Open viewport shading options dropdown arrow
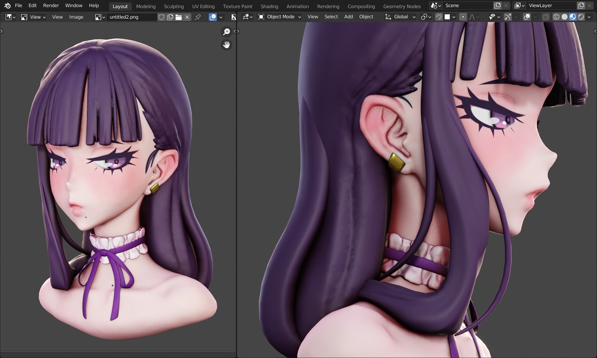Screen dimensions: 597x358 coord(589,17)
